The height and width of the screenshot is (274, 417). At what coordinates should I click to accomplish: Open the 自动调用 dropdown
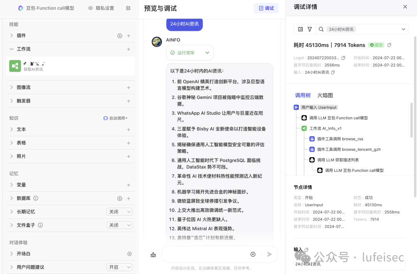115,118
